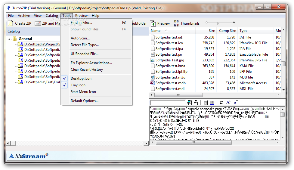This screenshot has width=294, height=170.
Task: Open the View menu
Action: (x=38, y=16)
